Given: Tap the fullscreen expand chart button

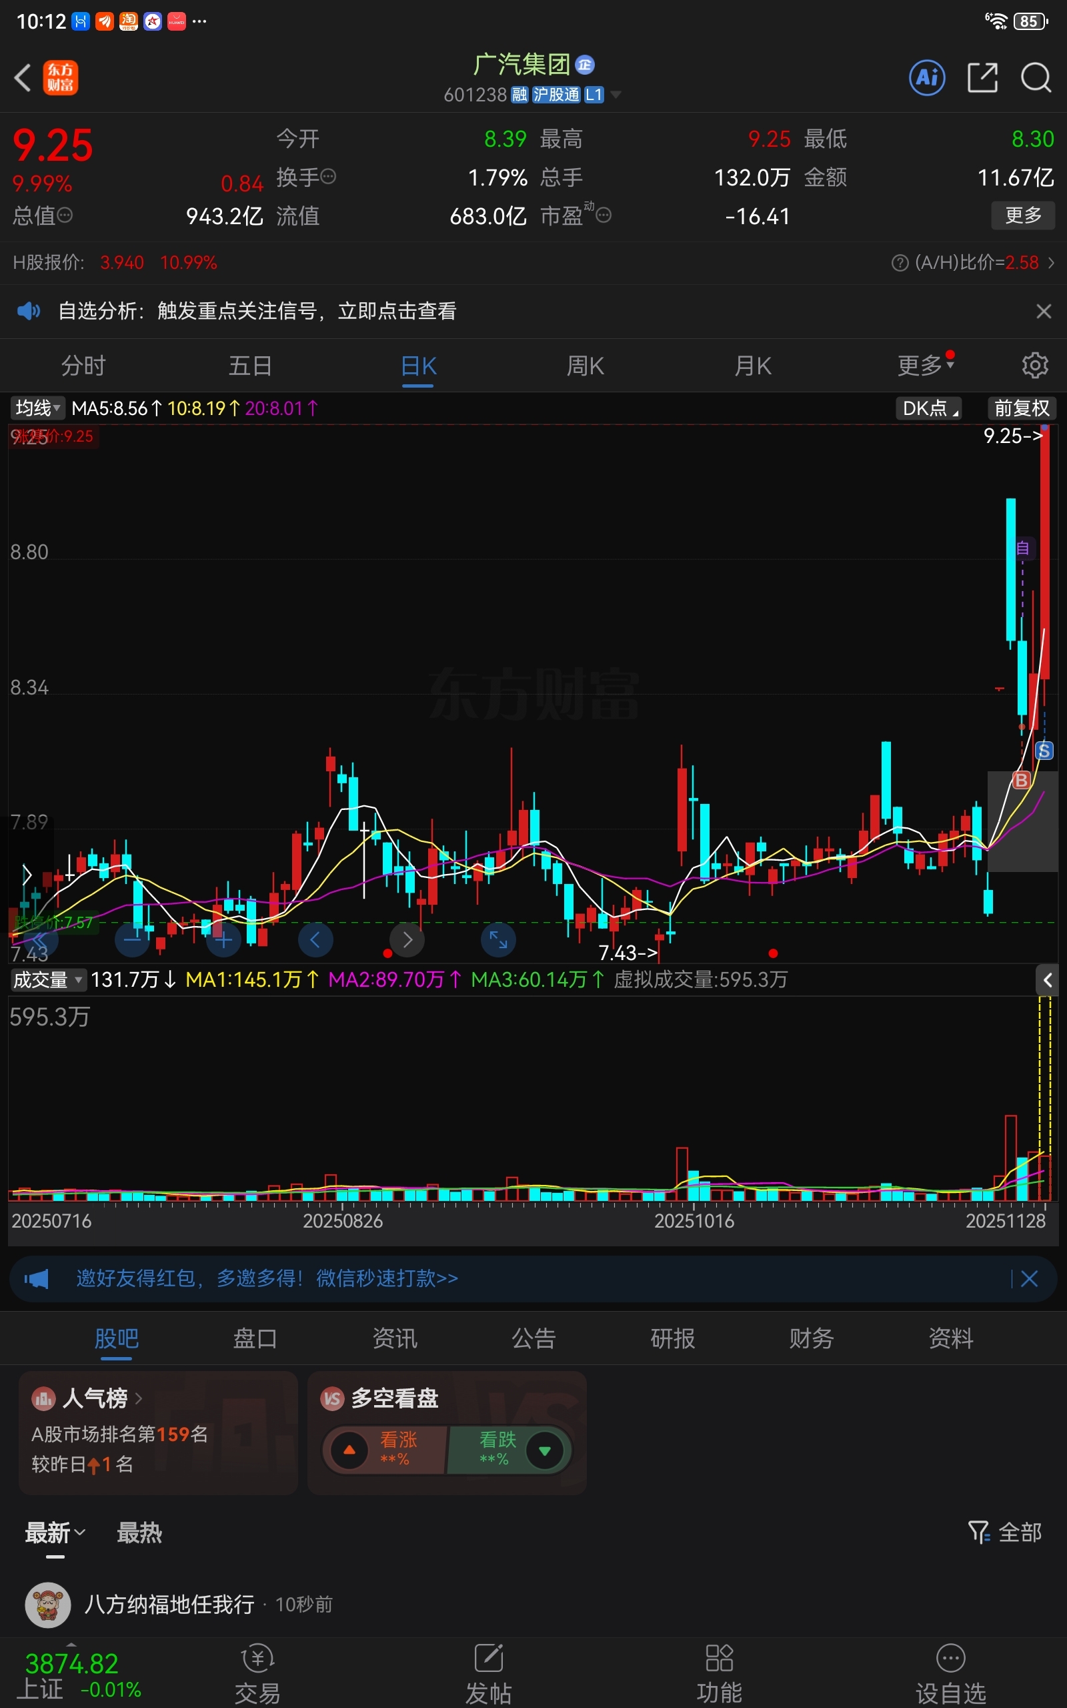Looking at the screenshot, I should (x=498, y=939).
